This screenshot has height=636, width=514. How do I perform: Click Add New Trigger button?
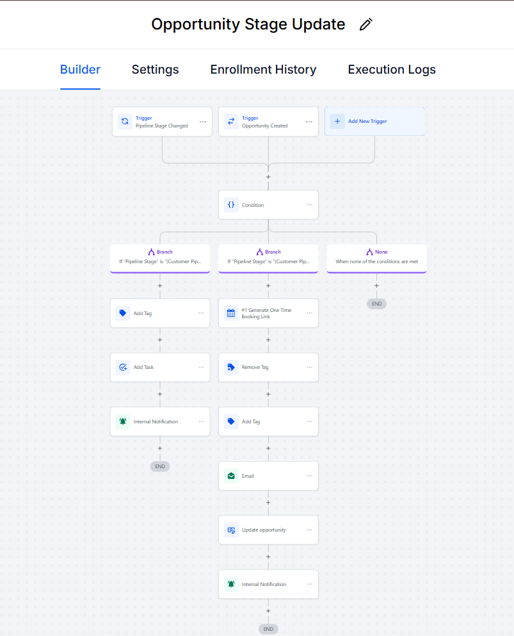point(374,121)
